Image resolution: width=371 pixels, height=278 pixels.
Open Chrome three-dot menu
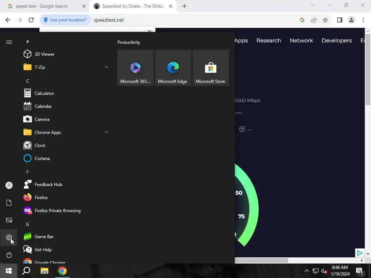[x=363, y=20]
